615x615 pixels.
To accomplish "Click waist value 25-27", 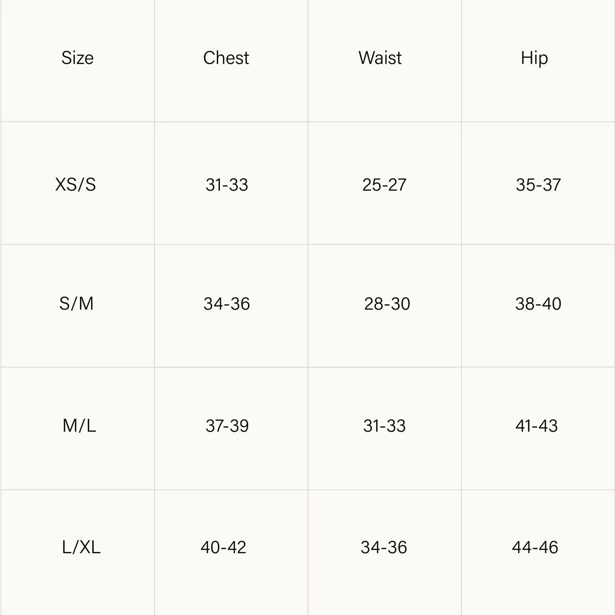I will tap(384, 184).
